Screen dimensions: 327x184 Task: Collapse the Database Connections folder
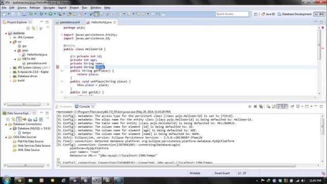(x=6, y=124)
